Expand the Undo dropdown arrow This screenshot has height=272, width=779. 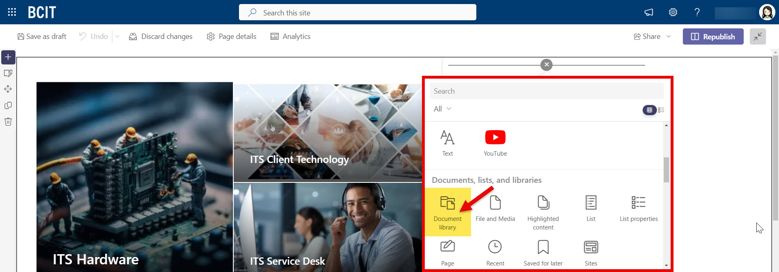point(117,36)
